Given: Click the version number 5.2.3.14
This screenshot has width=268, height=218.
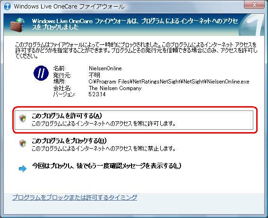Looking at the screenshot, I should pyautogui.click(x=97, y=94).
